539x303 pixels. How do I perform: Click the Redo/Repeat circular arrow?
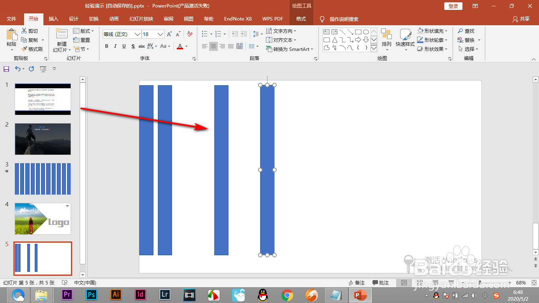pyautogui.click(x=32, y=69)
